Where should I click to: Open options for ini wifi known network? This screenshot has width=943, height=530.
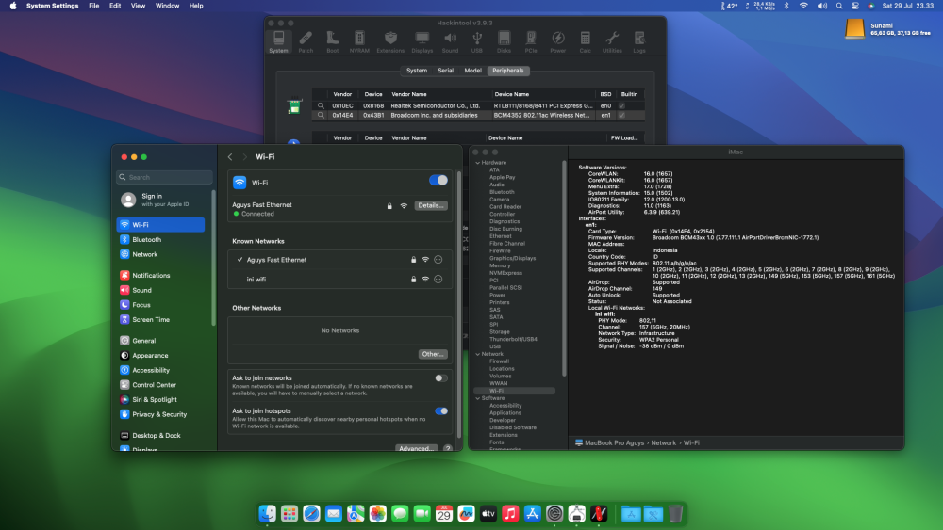point(438,279)
